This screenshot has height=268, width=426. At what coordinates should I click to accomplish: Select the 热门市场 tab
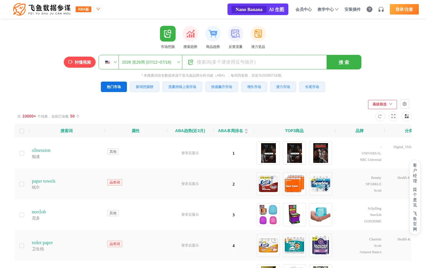click(114, 87)
